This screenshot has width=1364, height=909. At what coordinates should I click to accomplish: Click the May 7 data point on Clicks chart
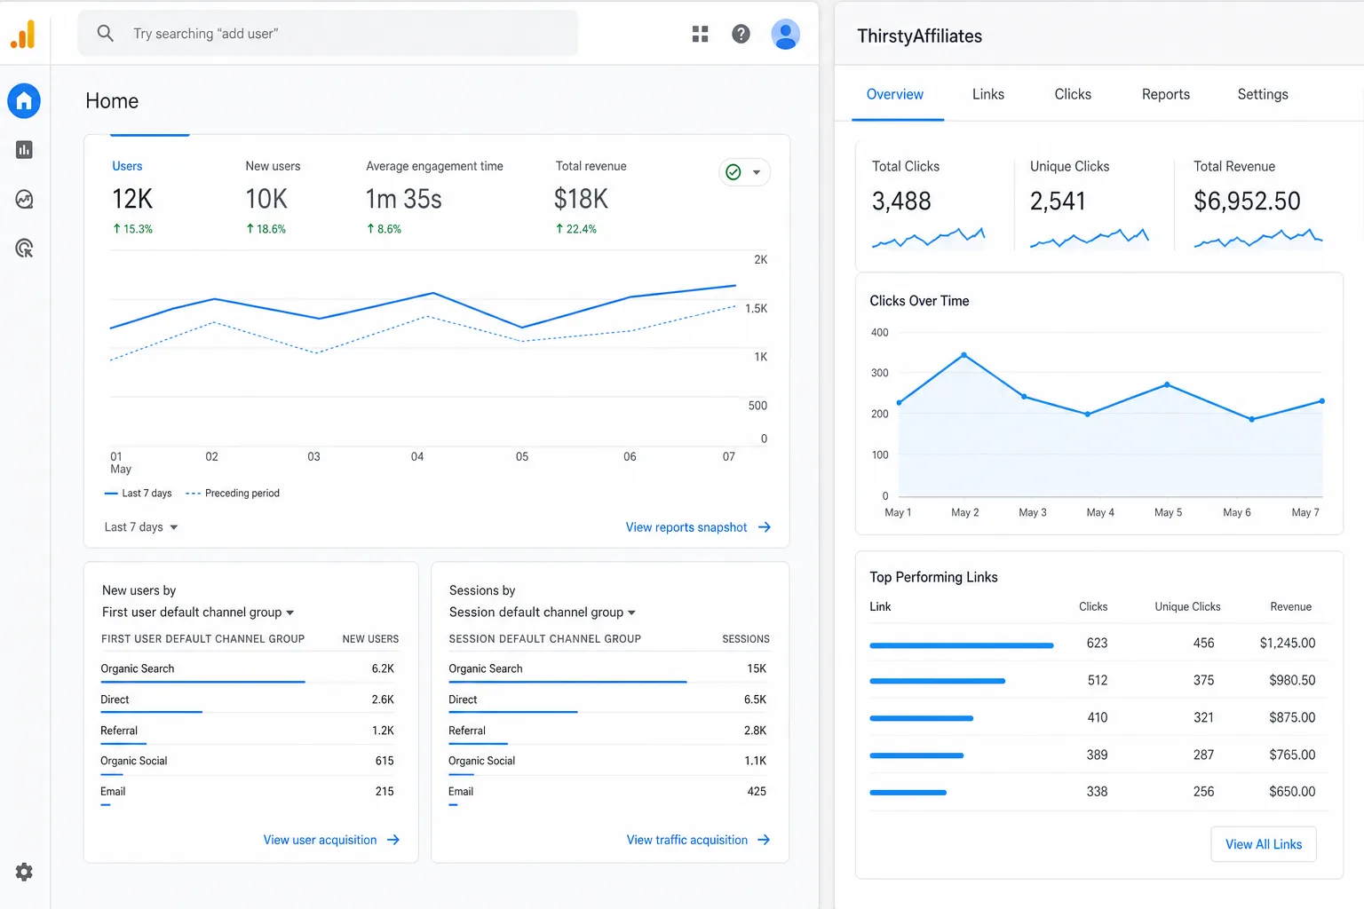[1321, 401]
